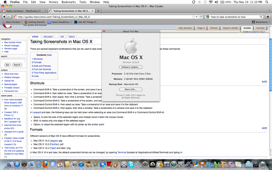
Task: Open Spotlight magnifier in menu bar
Action: [x=267, y=2]
